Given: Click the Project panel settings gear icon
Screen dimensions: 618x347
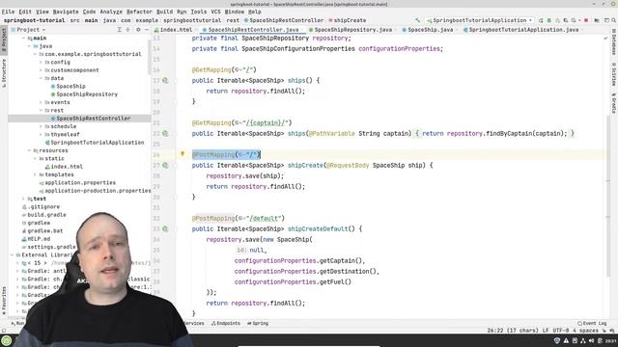Looking at the screenshot, I should [138, 30].
